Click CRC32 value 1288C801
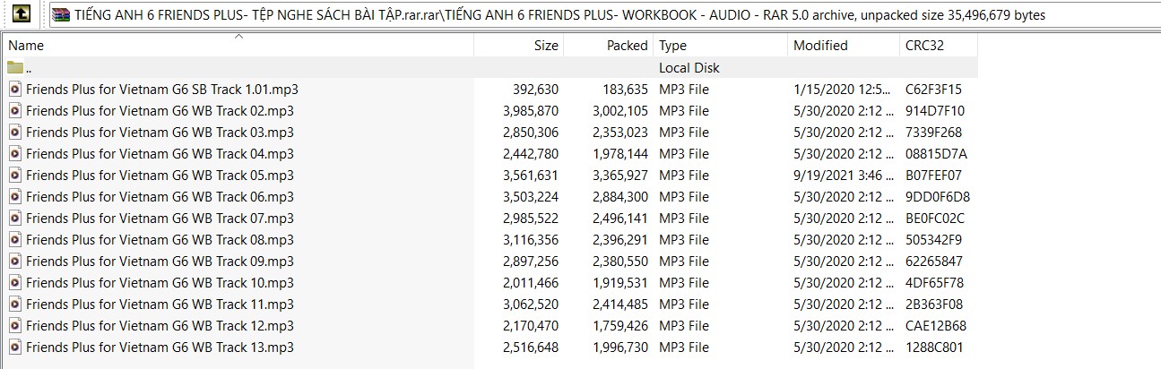This screenshot has width=1161, height=369. (x=935, y=347)
